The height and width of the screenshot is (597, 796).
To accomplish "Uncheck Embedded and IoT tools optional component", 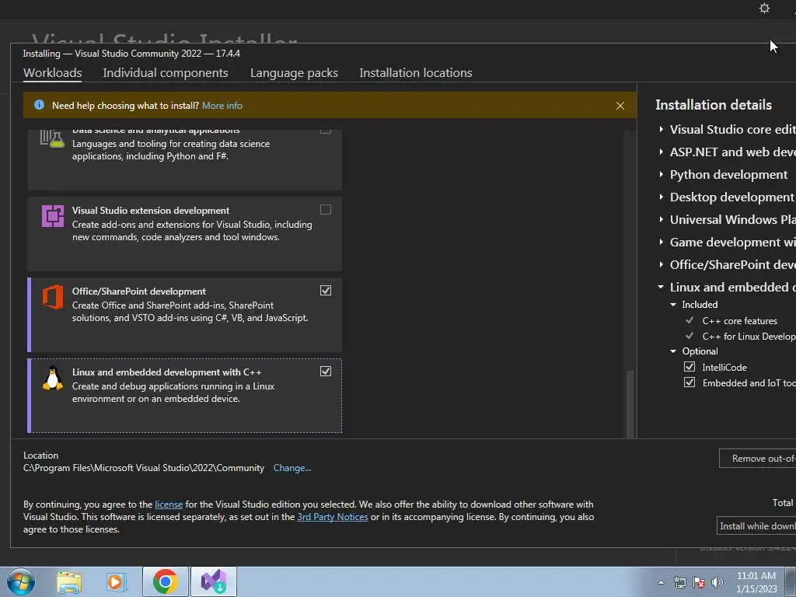I will pyautogui.click(x=690, y=382).
